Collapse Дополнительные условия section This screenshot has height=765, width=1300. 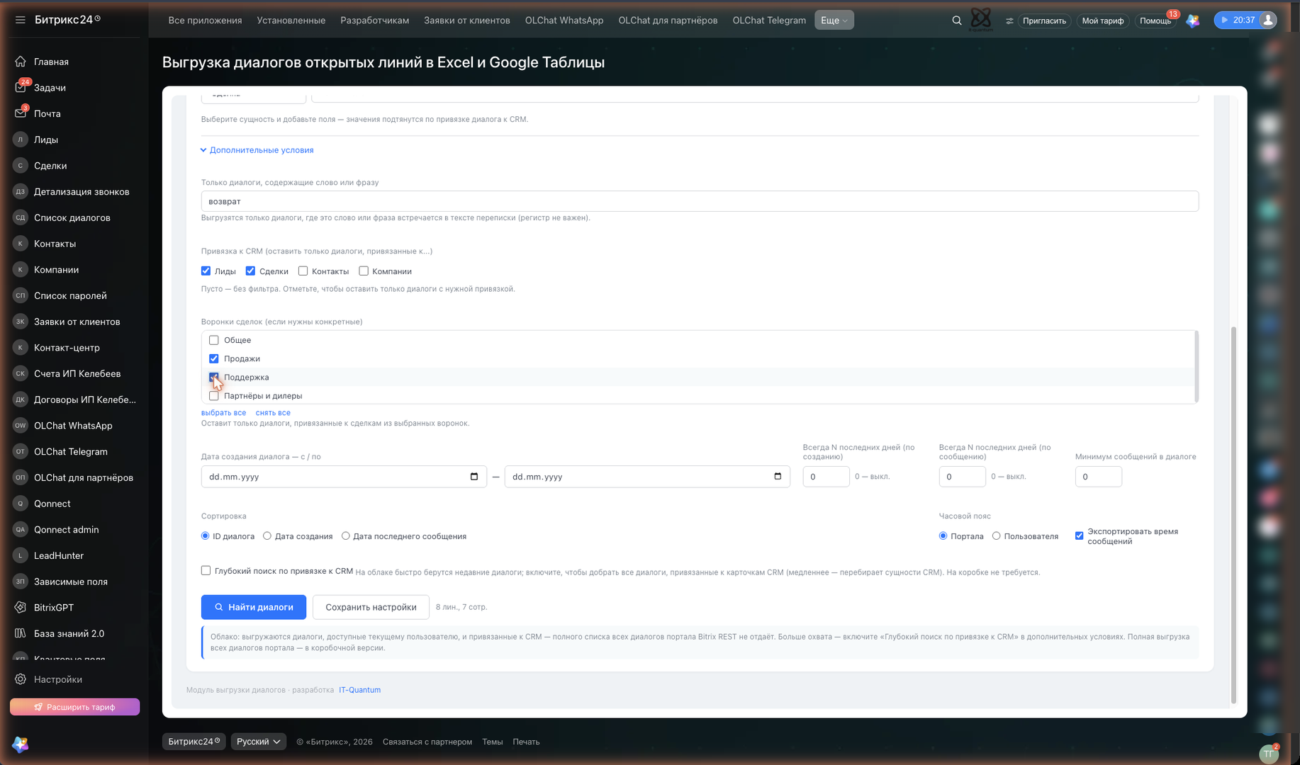pos(257,150)
